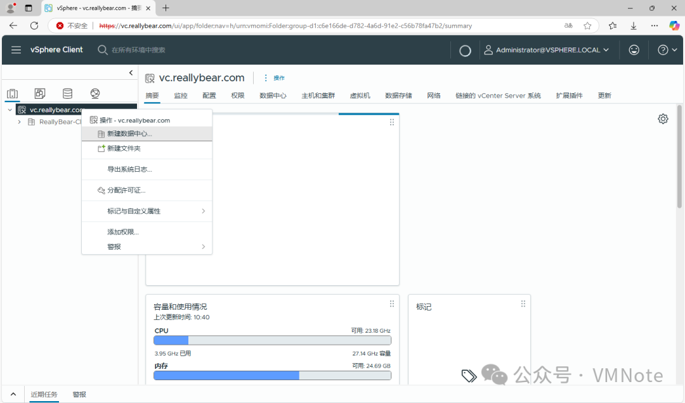Image resolution: width=685 pixels, height=403 pixels.
Task: Open the 链接的 vCenter Server 系统 tab
Action: click(498, 96)
